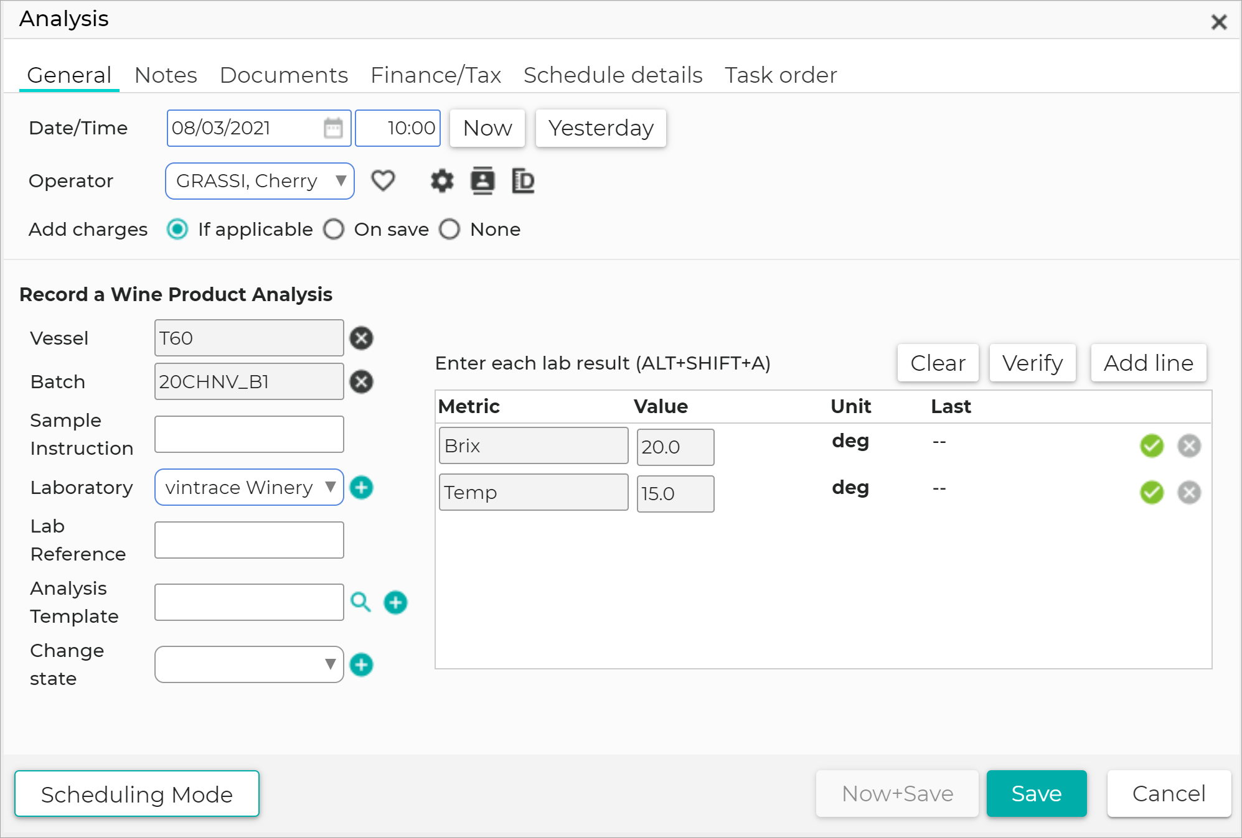Add a new result line
This screenshot has height=838, width=1242.
1149,363
